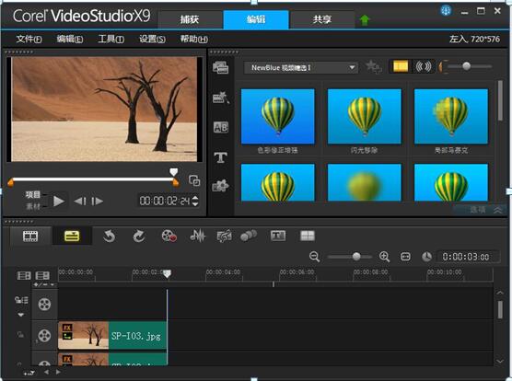512x381 pixels.
Task: Zoom out the timeline with magnifier minus
Action: 314,257
